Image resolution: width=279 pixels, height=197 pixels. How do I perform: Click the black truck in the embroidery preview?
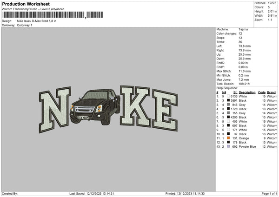pyautogui.click(x=95, y=107)
